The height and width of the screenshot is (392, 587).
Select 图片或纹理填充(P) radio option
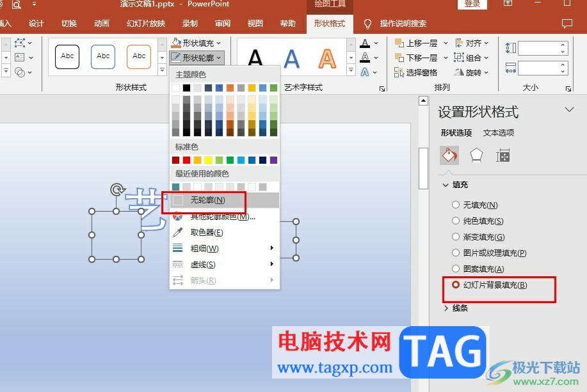[x=456, y=253]
